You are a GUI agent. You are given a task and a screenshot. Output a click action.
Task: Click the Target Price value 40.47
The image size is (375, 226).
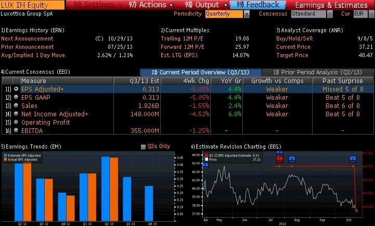[x=366, y=55]
